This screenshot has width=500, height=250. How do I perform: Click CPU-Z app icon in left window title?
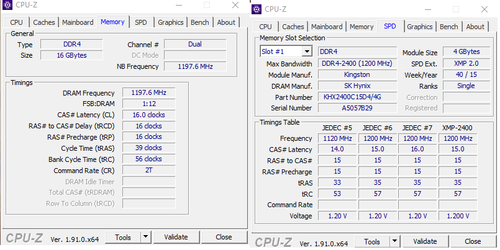point(7,5)
